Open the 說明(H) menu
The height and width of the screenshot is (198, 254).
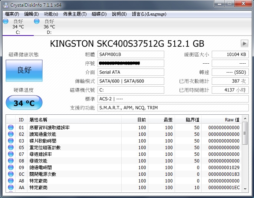[119, 14]
